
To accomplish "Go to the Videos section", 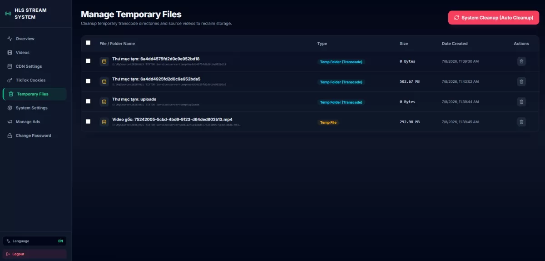I will pyautogui.click(x=35, y=53).
